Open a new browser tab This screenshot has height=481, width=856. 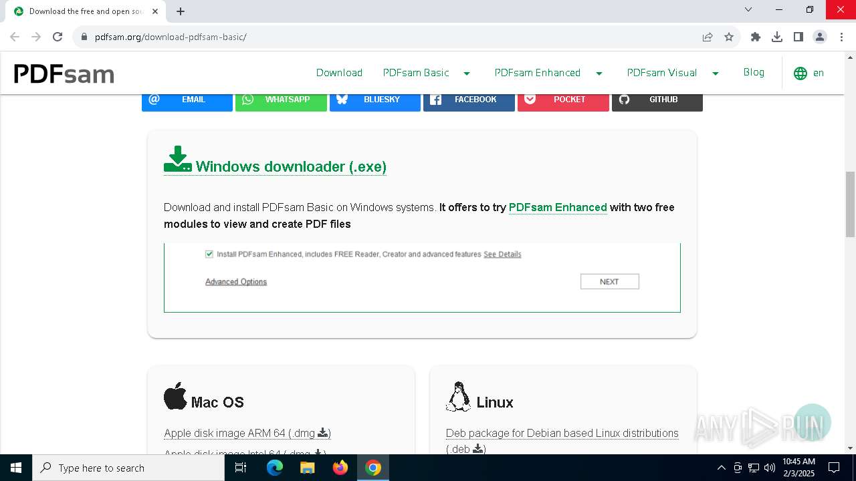[181, 11]
